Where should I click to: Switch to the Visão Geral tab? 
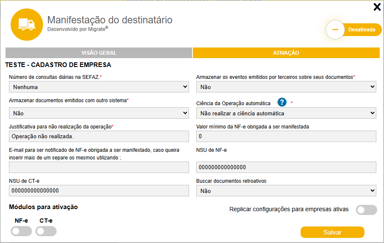99,53
